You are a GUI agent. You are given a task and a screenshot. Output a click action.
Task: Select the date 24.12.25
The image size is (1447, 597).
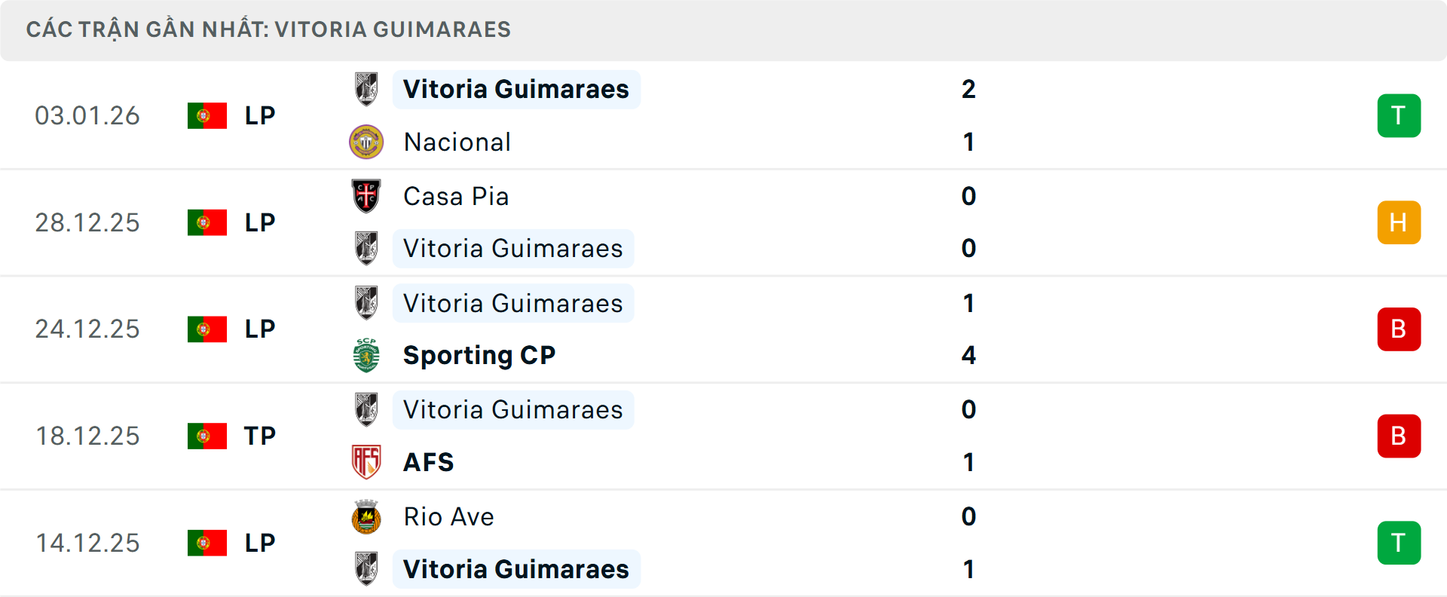tap(87, 329)
